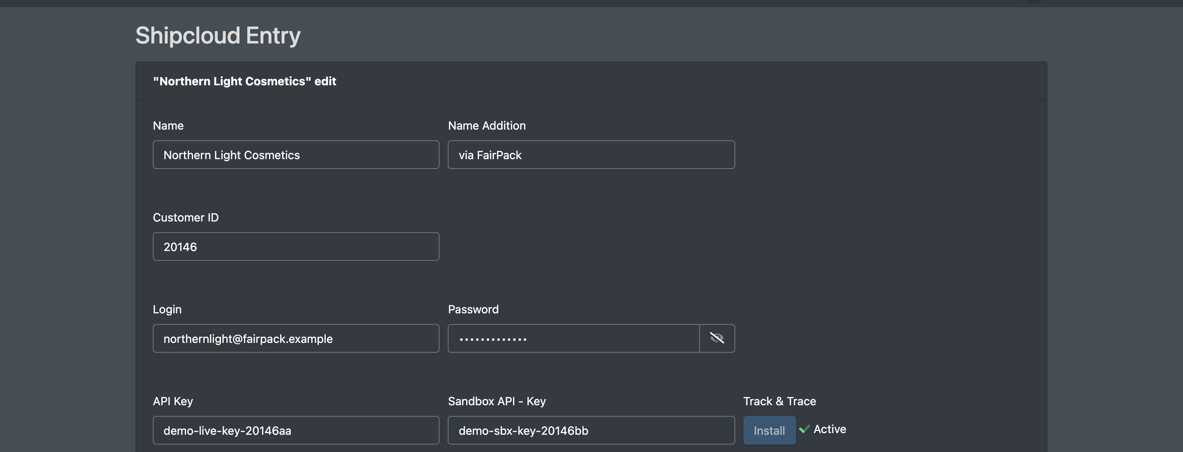This screenshot has height=452, width=1183.
Task: Focus the Name Addition field
Action: 591,155
